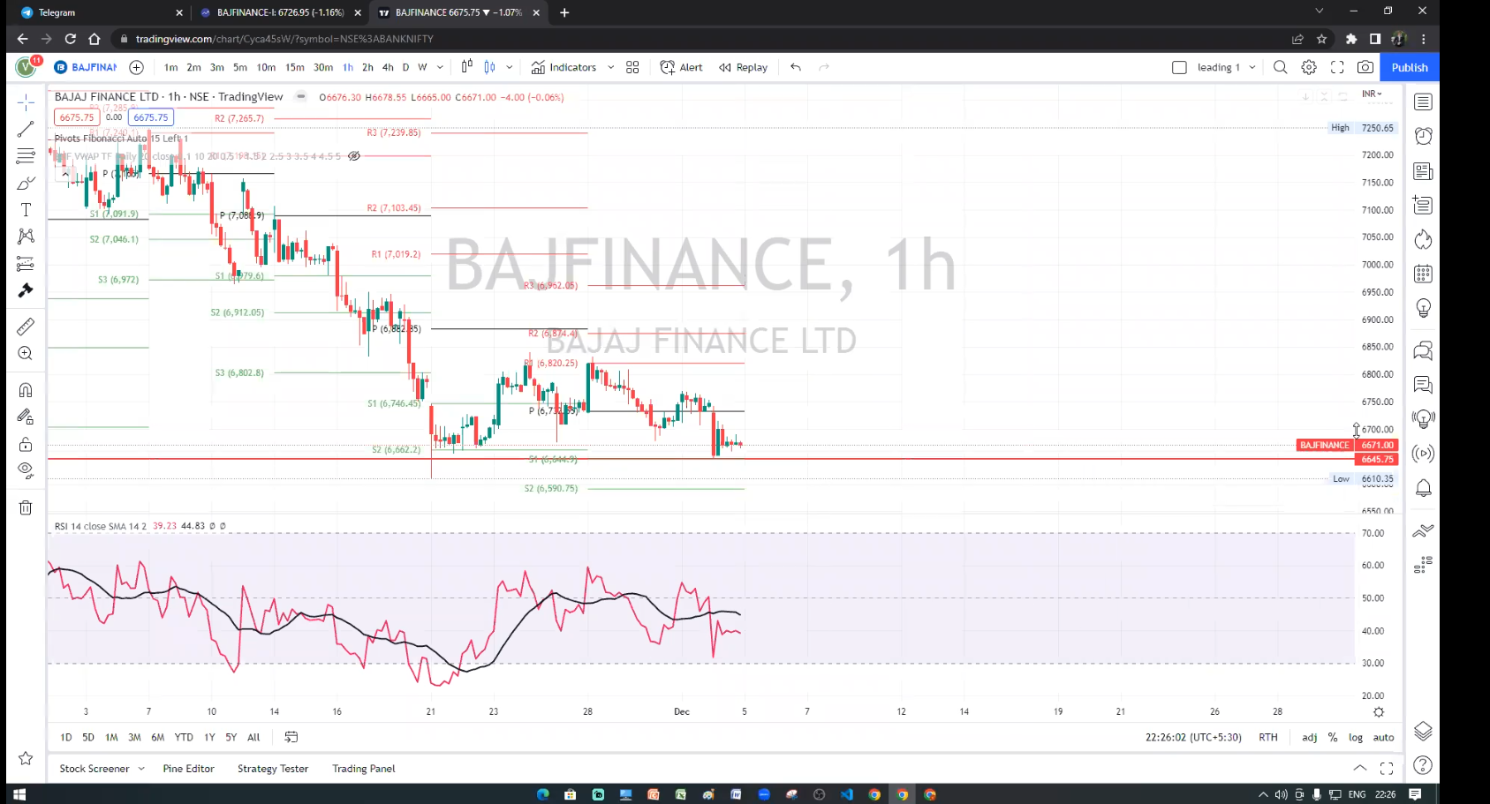Take a chart snapshot with camera icon
This screenshot has height=804, width=1490.
(x=1365, y=67)
